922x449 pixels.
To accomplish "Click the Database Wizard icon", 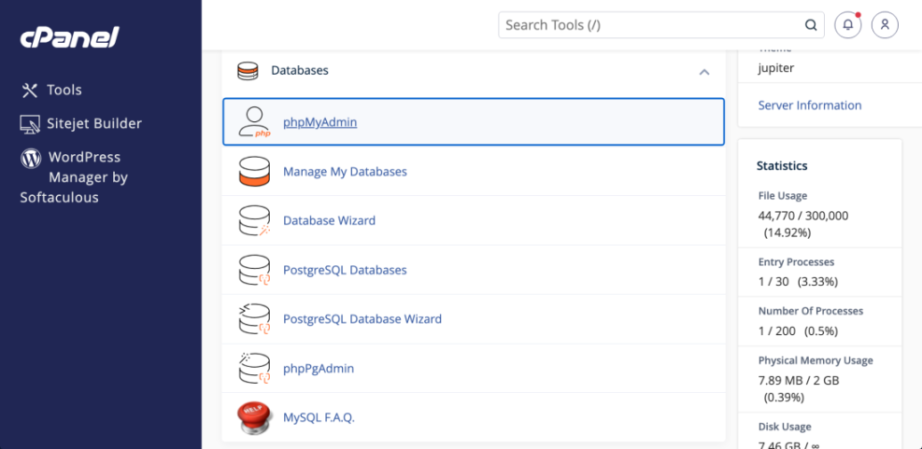I will pos(255,221).
